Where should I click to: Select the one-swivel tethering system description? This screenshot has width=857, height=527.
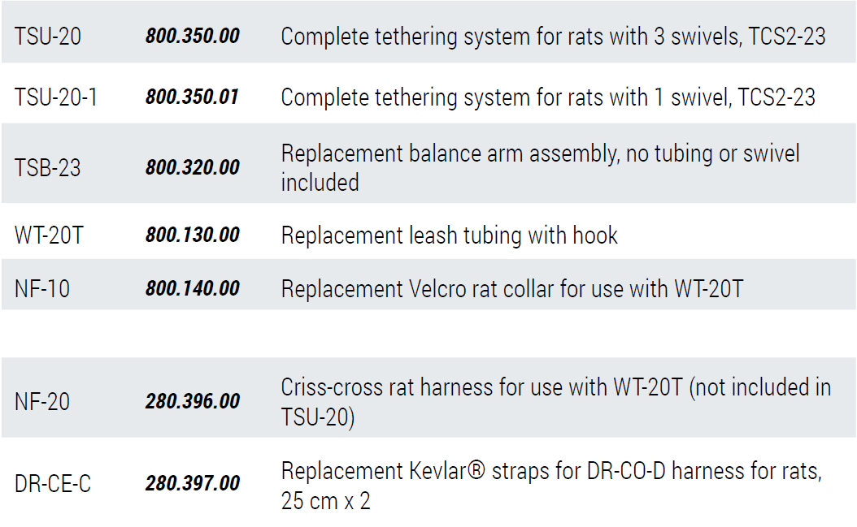547,97
